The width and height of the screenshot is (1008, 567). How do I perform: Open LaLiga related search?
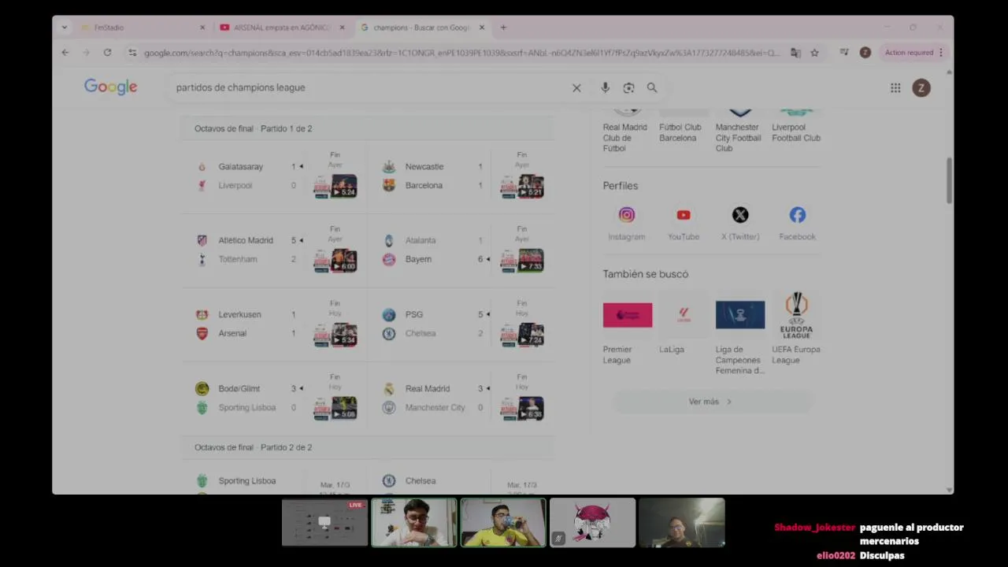[684, 324]
